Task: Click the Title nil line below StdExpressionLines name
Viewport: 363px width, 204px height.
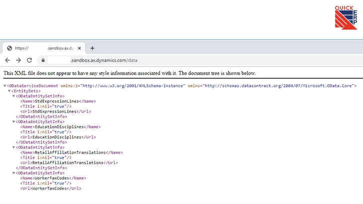Action: coord(46,106)
